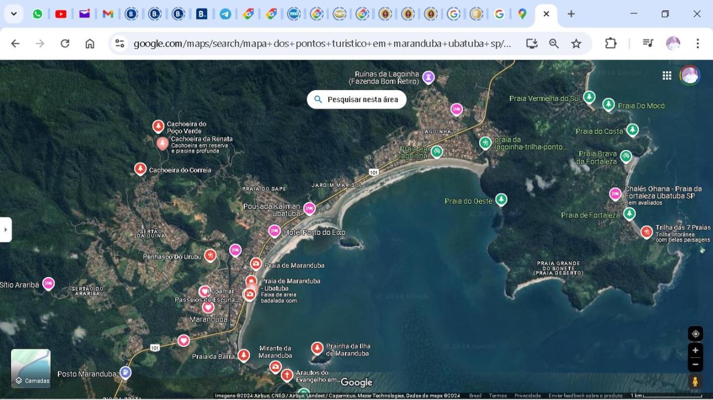The width and height of the screenshot is (713, 400).
Task: Expand the collapsed side panel
Action: tap(5, 230)
